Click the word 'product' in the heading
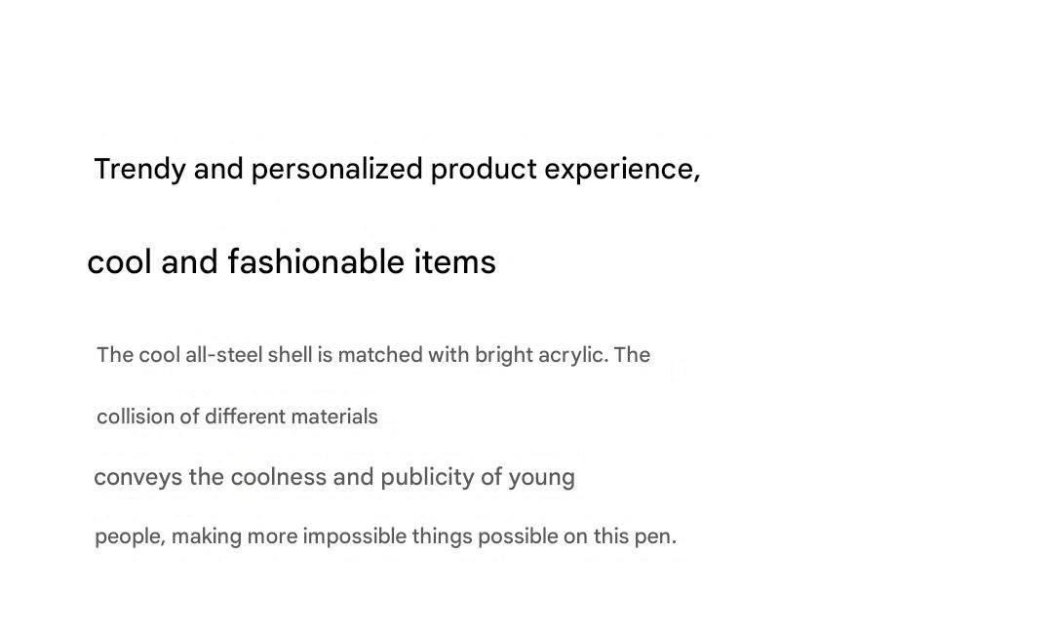 [484, 169]
